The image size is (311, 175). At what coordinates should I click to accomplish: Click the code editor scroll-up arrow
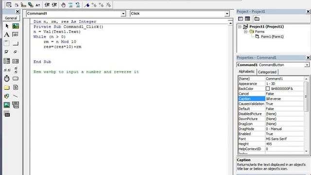(x=230, y=23)
